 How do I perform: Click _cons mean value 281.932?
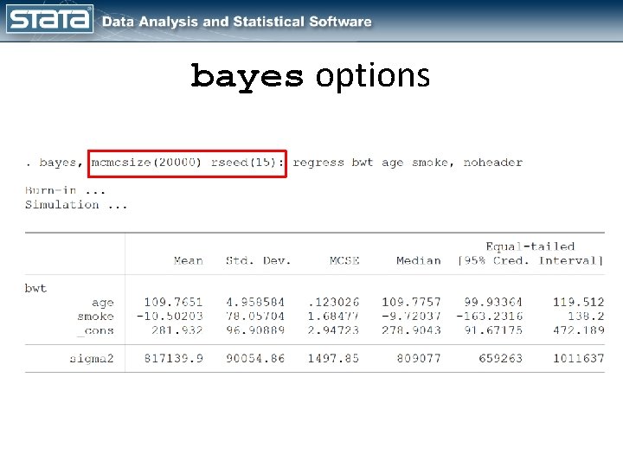coord(177,330)
